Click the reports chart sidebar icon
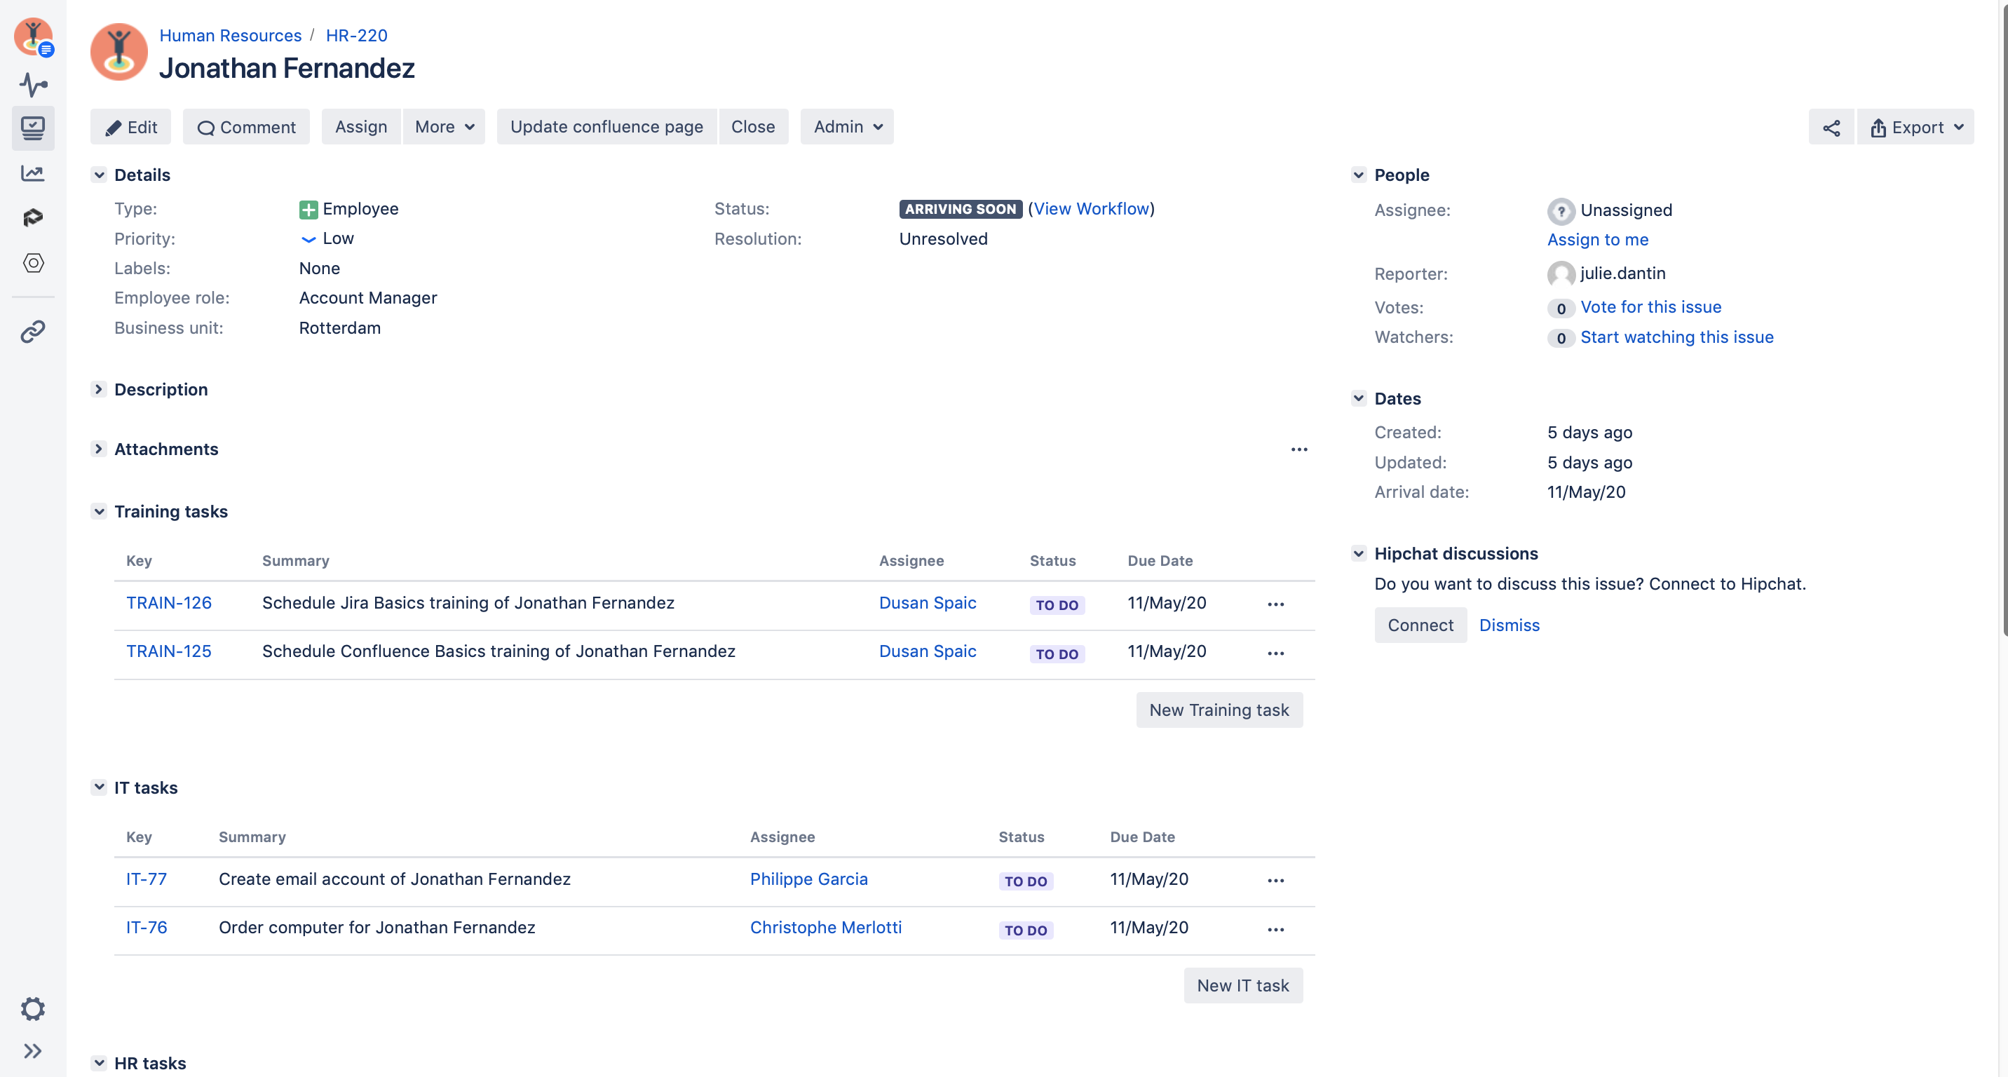Viewport: 2008px width, 1077px height. point(33,173)
